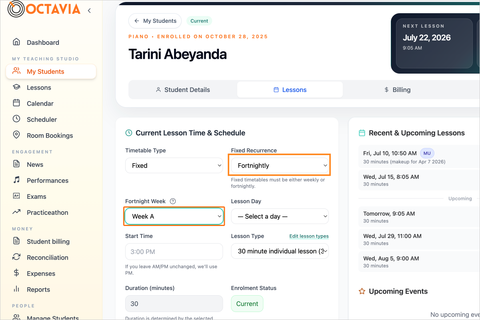Go back via My Students button

[155, 21]
